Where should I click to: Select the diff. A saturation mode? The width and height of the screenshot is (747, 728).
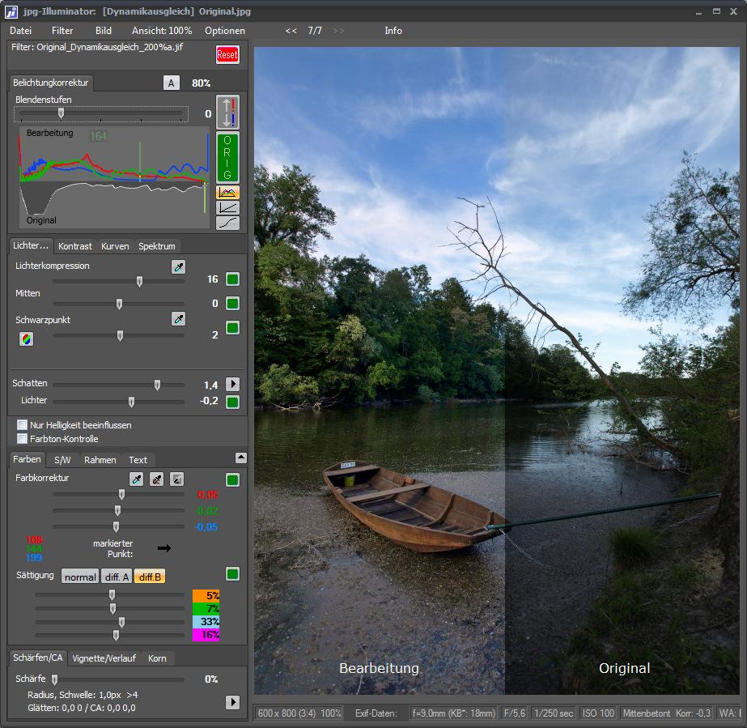point(116,577)
